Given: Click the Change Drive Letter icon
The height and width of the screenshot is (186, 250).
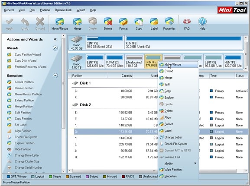Looking at the screenshot, I should (x=9, y=155).
